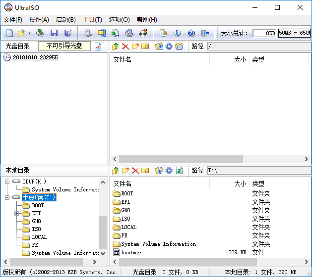312x277 pixels.
Task: Click the Compress ISO toolbar icon
Action: [x=102, y=33]
